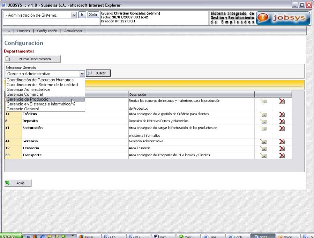
Task: Delete the Deposito department entry
Action: [x=282, y=121]
